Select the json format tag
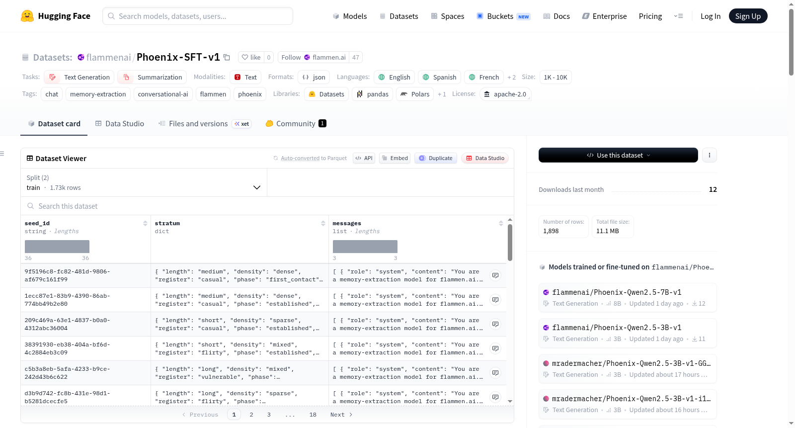Screen dimensions: 795x428 click(314, 77)
